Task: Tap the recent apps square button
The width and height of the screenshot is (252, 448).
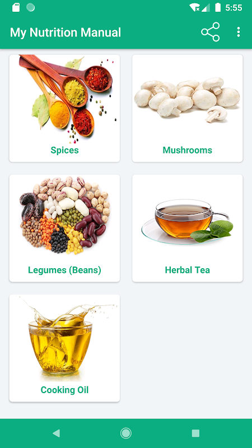Action: click(x=195, y=433)
